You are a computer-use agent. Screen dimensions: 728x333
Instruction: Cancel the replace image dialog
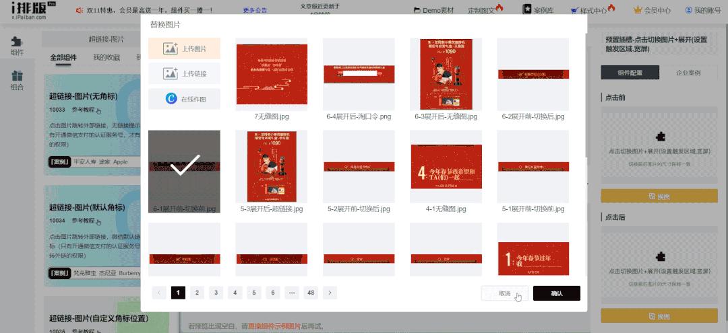(505, 293)
